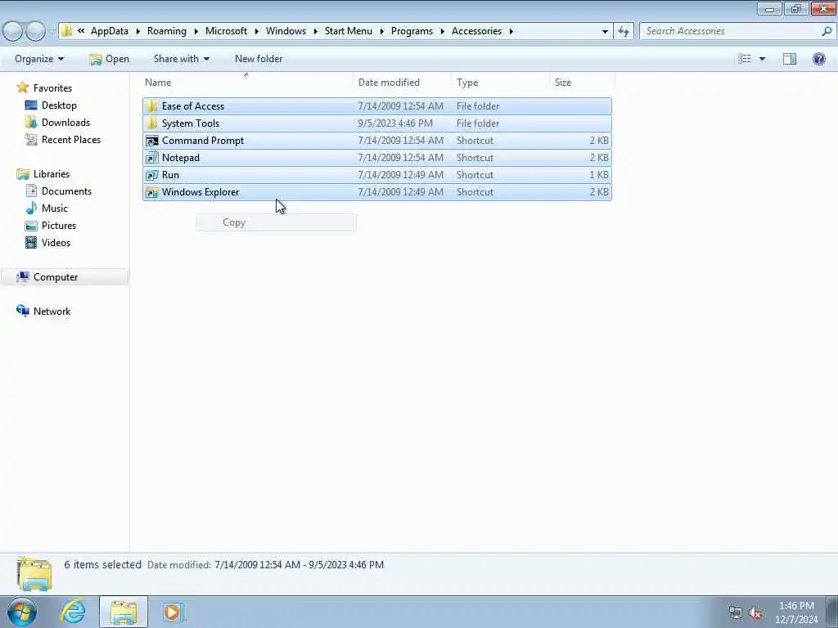Click the search magnifier icon
Viewport: 838px width, 628px height.
pos(827,31)
